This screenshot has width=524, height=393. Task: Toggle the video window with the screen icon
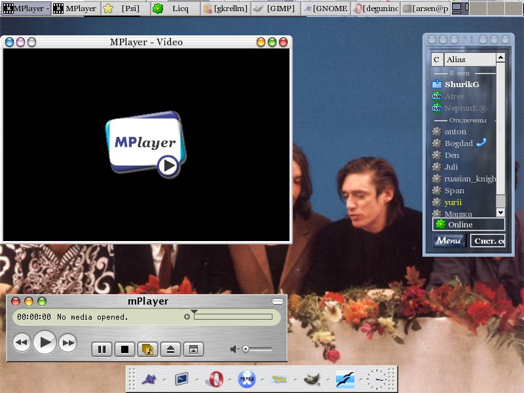pyautogui.click(x=193, y=350)
